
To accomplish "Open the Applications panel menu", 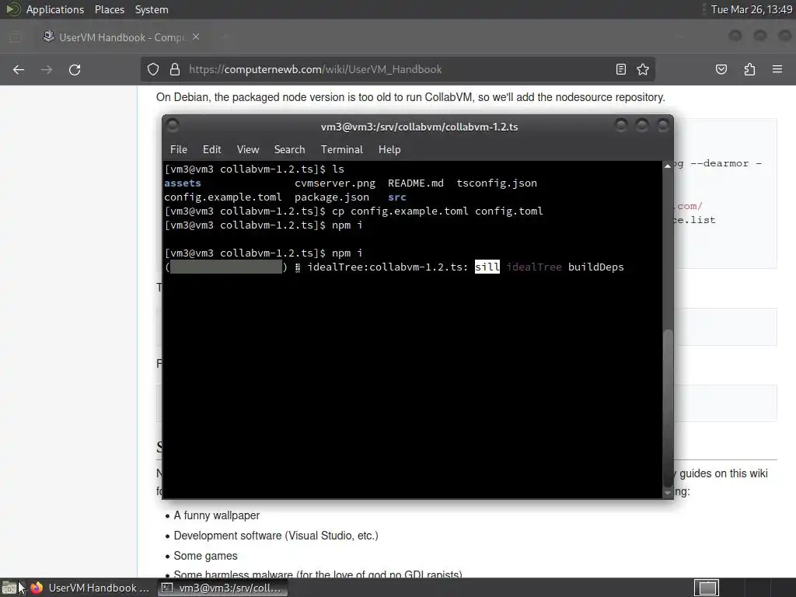I will click(55, 9).
